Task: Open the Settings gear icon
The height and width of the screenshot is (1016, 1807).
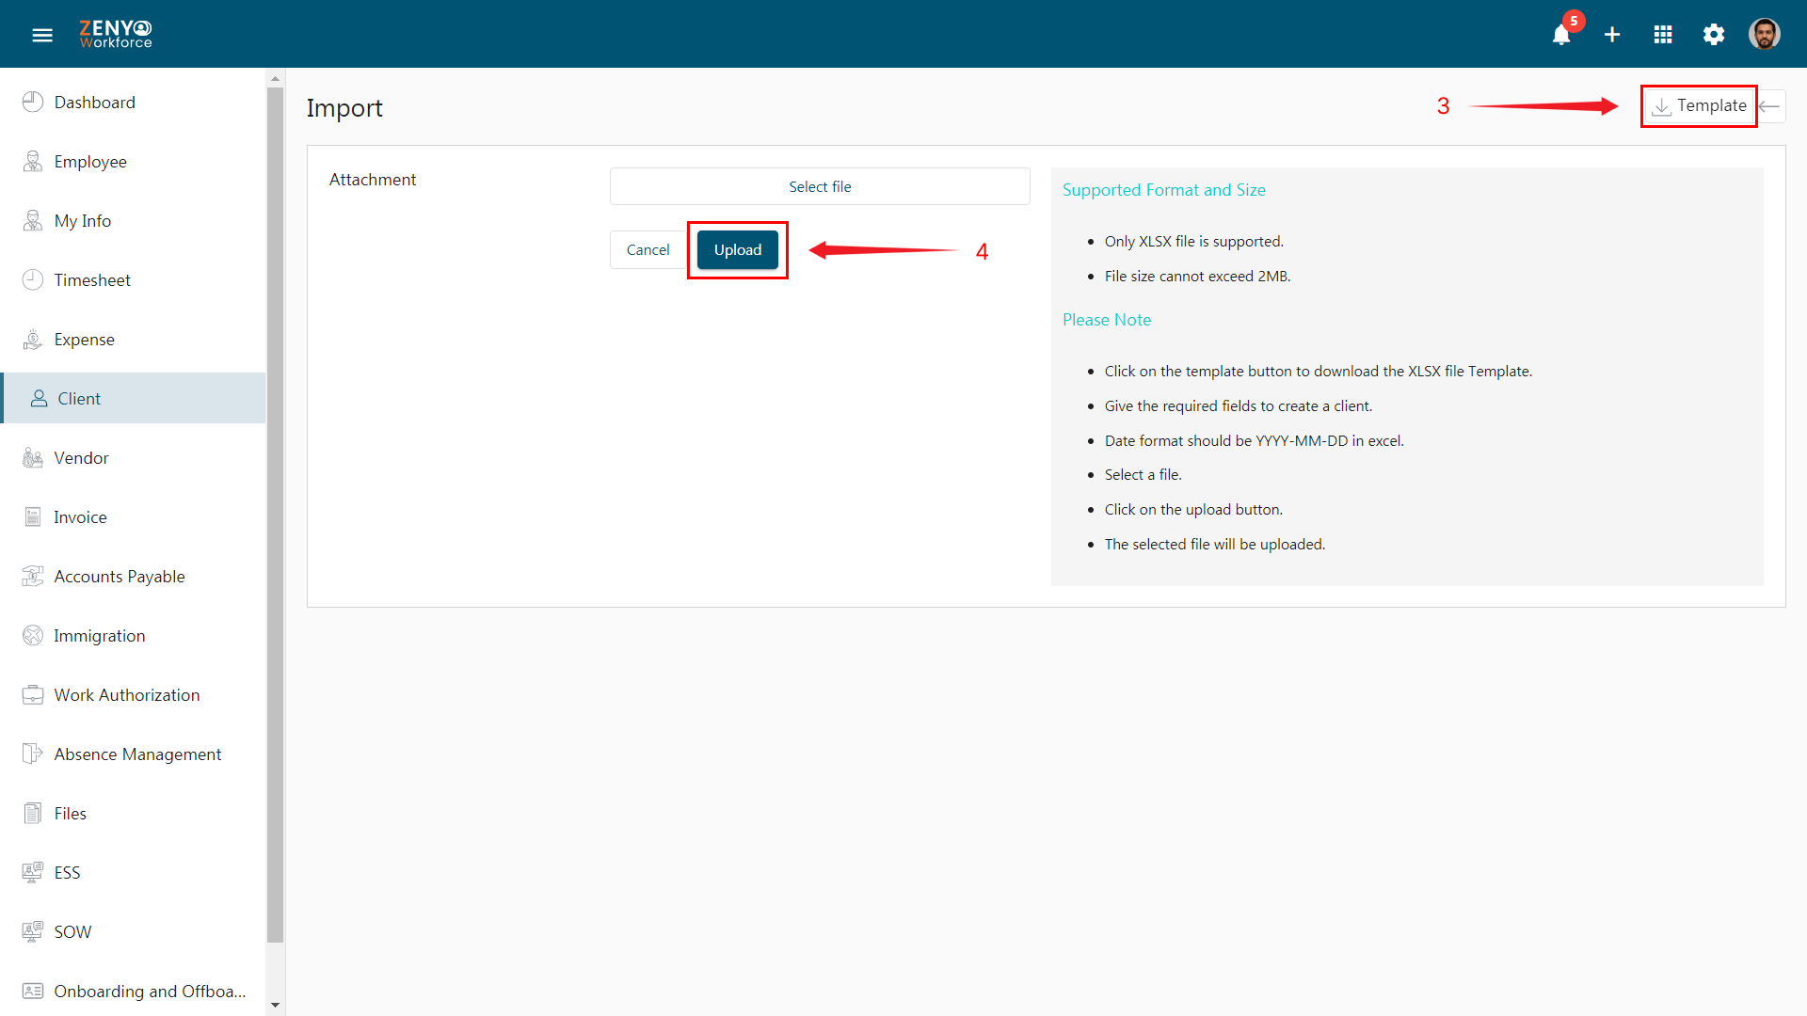Action: click(1714, 34)
